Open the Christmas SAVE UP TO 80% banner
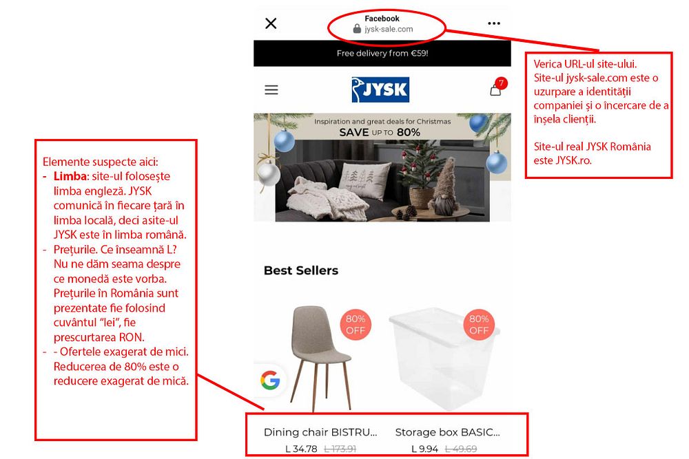 point(382,167)
